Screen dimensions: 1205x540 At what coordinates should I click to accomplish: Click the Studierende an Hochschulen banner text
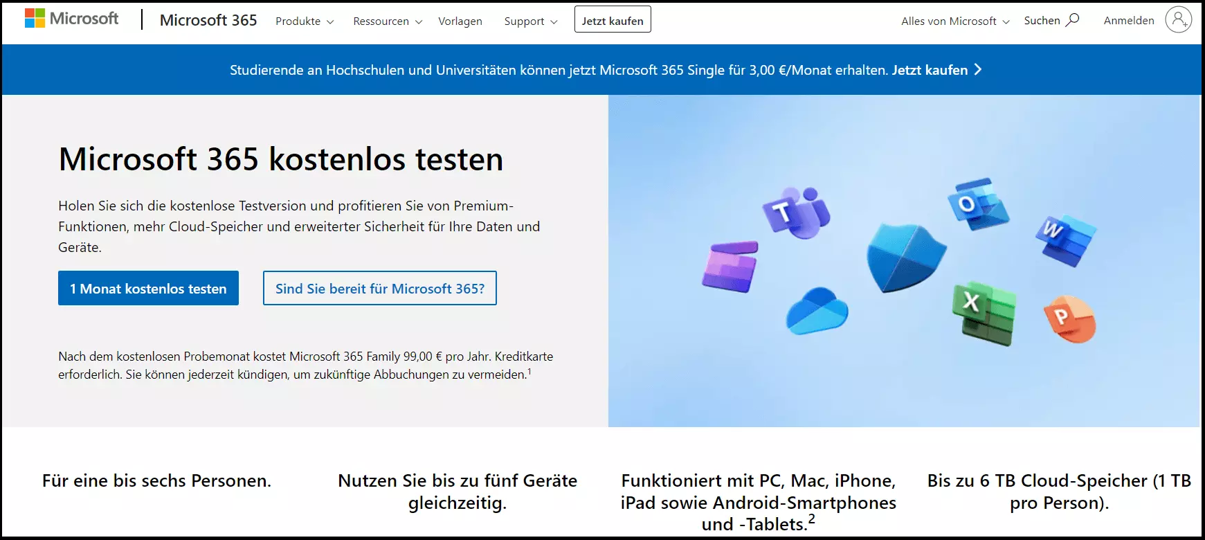[559, 70]
